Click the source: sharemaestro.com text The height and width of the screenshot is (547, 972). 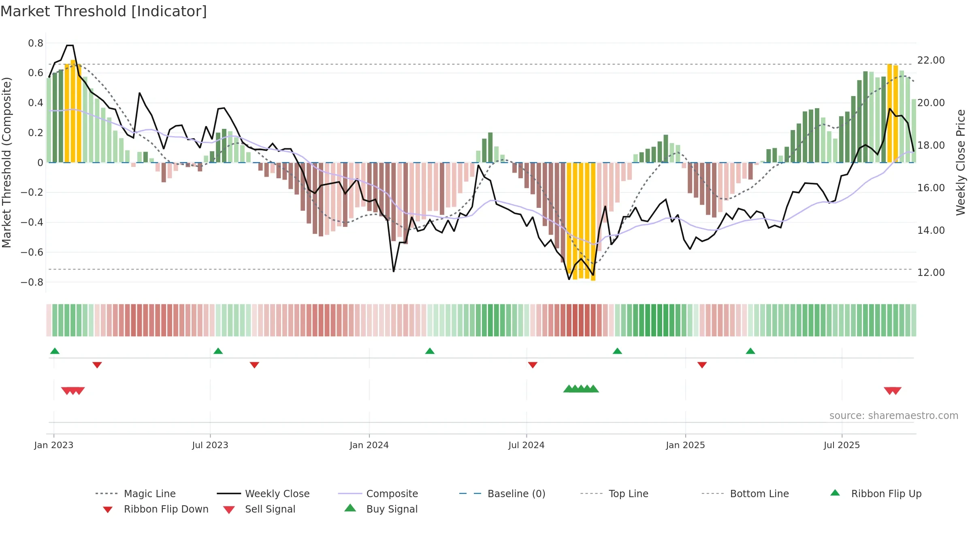[894, 416]
